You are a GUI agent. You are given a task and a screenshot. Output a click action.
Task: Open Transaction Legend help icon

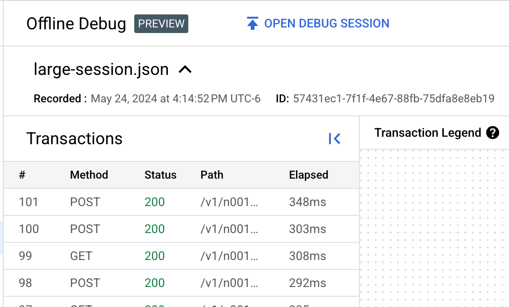point(492,133)
